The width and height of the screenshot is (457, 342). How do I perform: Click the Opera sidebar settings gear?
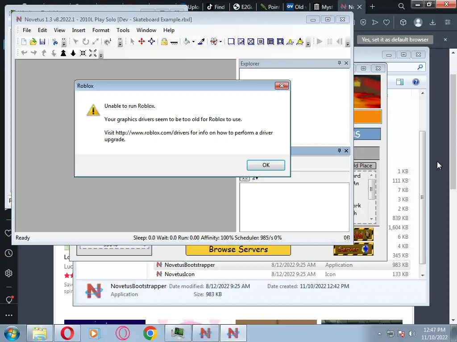point(9,273)
